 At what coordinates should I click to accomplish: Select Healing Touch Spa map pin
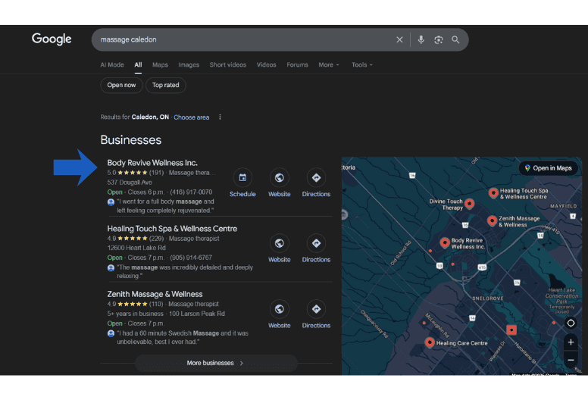(x=493, y=193)
